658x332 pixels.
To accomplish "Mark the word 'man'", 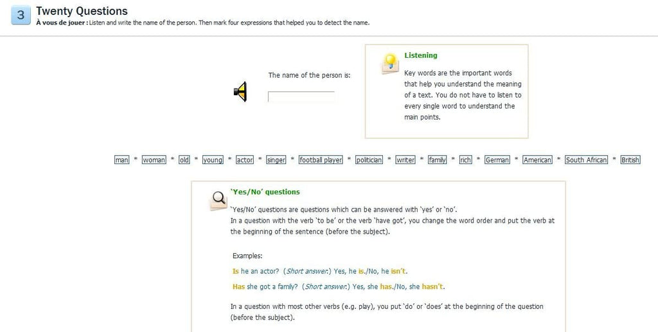I will pyautogui.click(x=121, y=160).
